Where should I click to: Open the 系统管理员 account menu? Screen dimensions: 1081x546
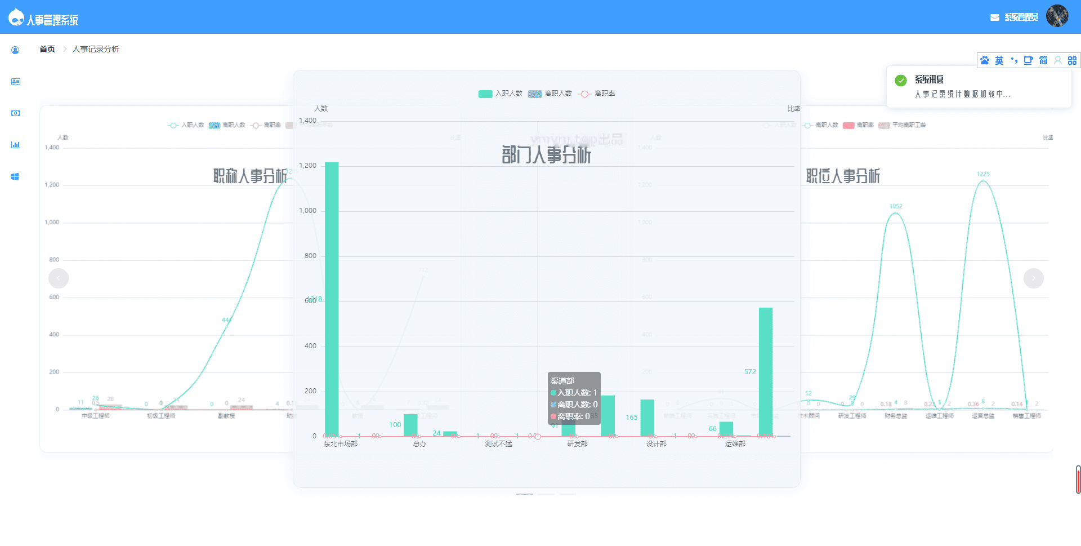[1021, 17]
